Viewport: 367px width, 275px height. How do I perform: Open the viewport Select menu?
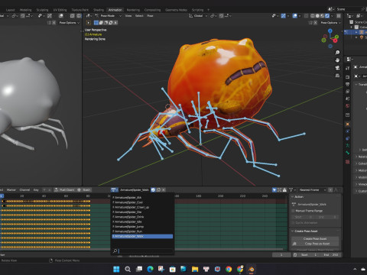point(139,16)
